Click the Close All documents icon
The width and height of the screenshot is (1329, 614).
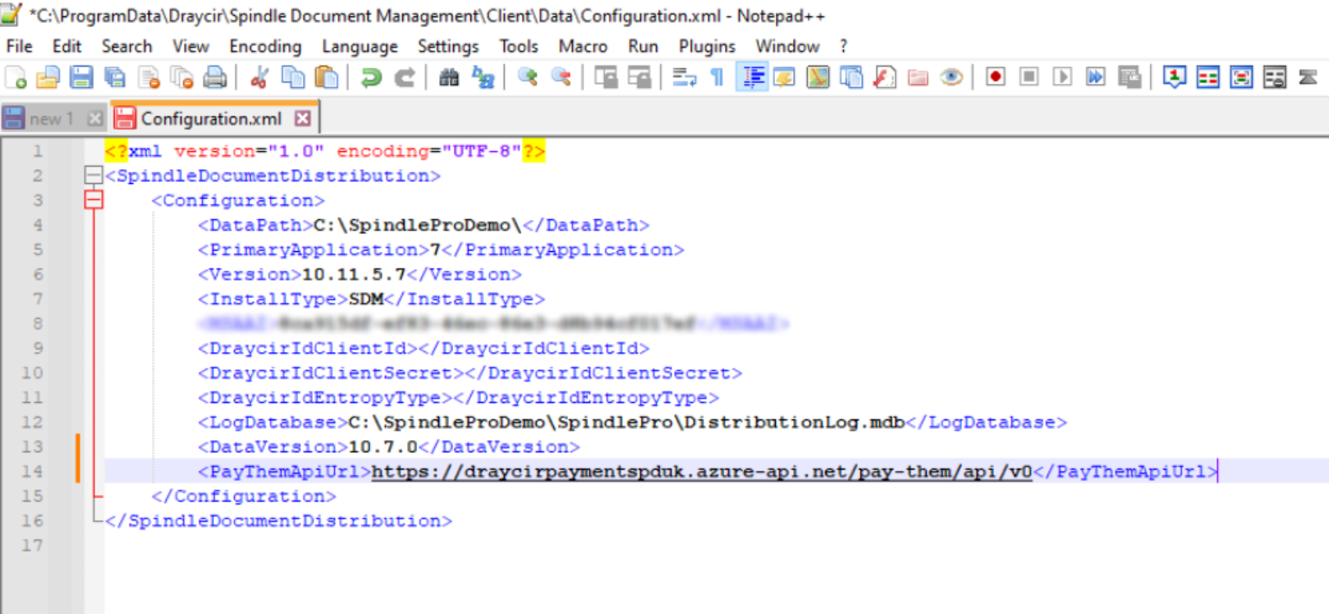click(x=181, y=77)
